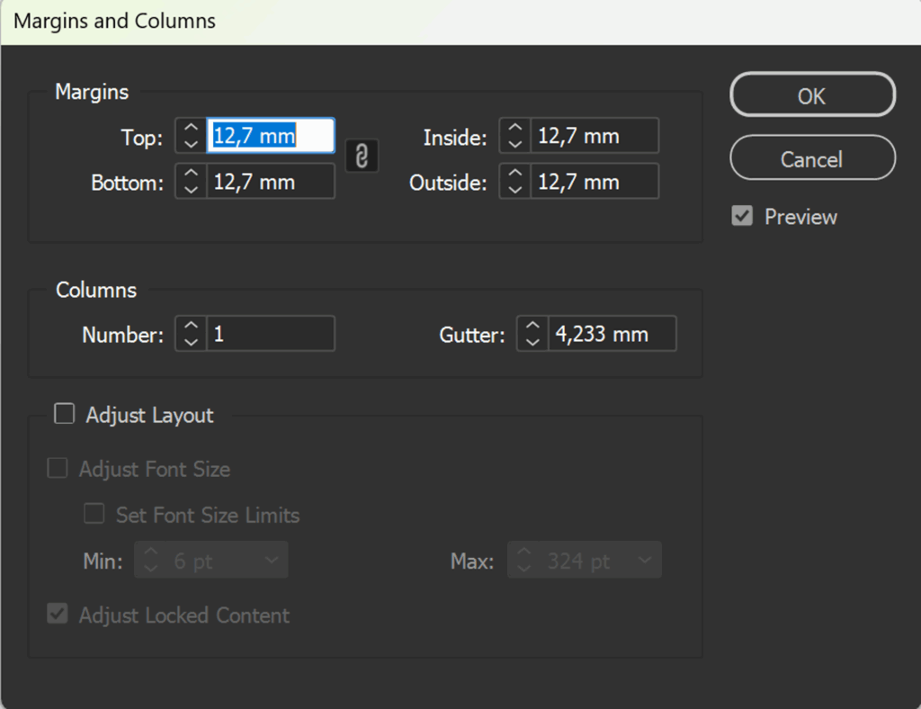Expand the Min dropdown showing 6 pt
The width and height of the screenshot is (921, 709).
pyautogui.click(x=272, y=560)
